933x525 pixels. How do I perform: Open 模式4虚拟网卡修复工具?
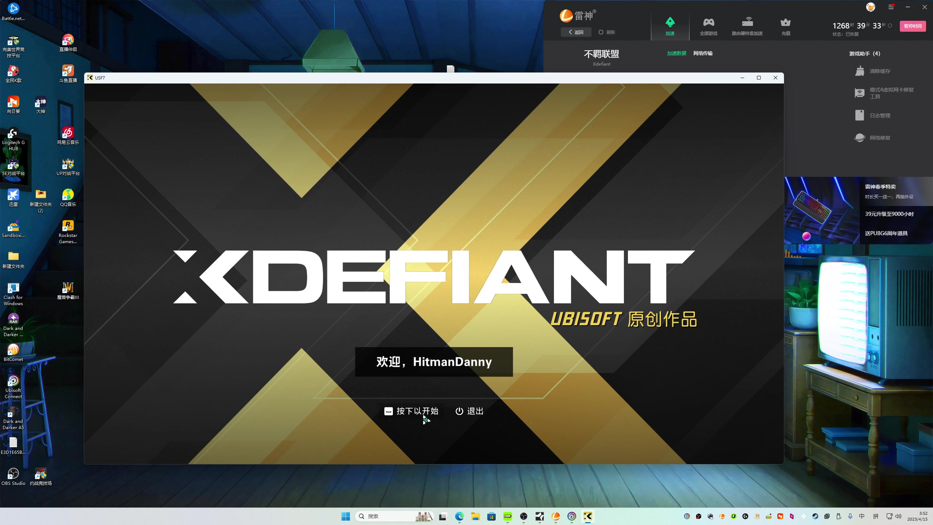pos(884,93)
